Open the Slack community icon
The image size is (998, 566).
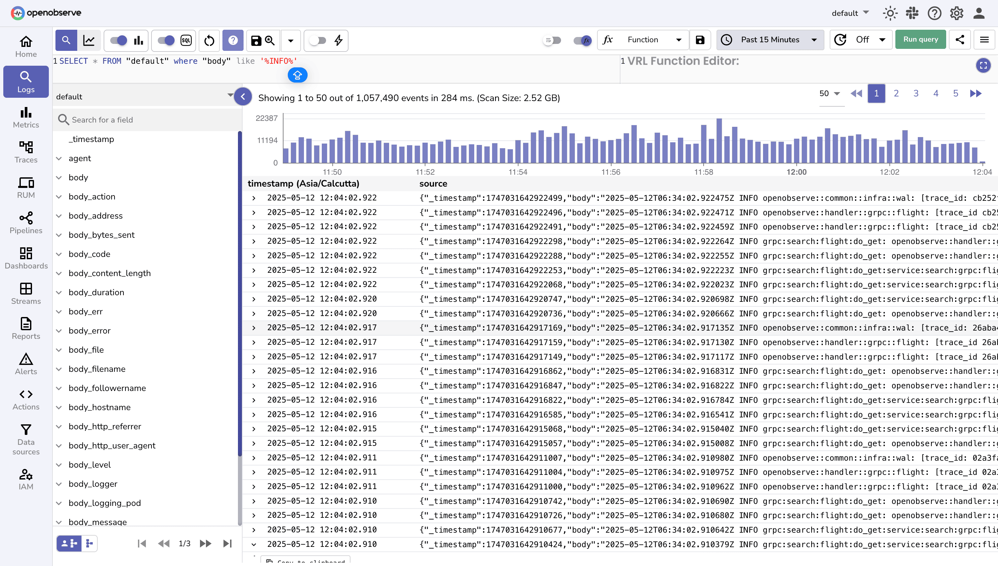912,13
